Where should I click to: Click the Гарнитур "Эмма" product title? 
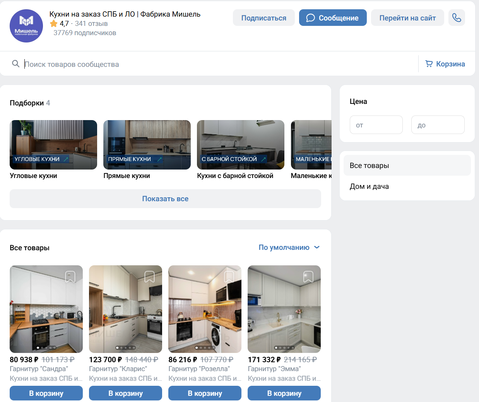[274, 369]
